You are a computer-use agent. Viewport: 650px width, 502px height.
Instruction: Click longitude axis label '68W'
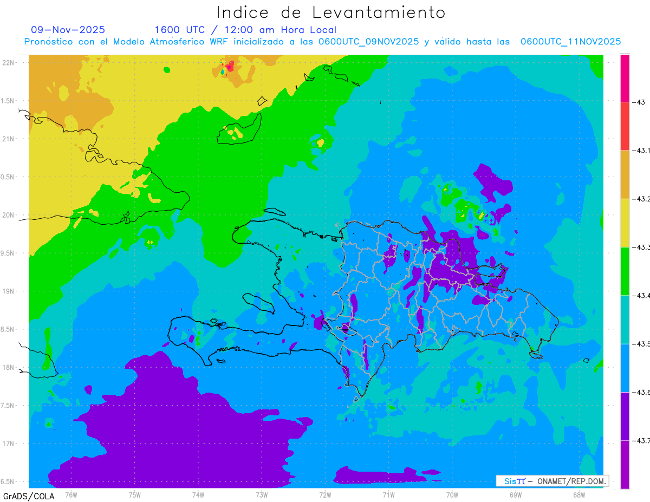point(579,494)
